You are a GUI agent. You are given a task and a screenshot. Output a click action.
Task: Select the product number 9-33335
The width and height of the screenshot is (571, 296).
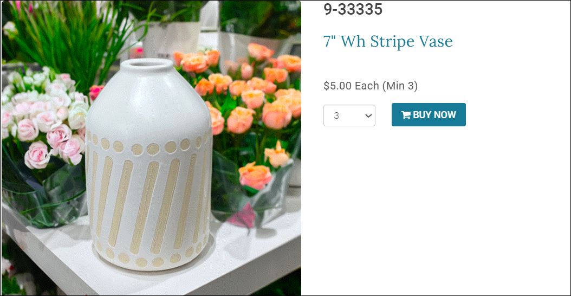point(353,9)
